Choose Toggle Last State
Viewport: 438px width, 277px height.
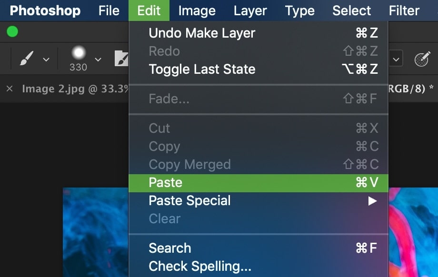click(x=259, y=69)
